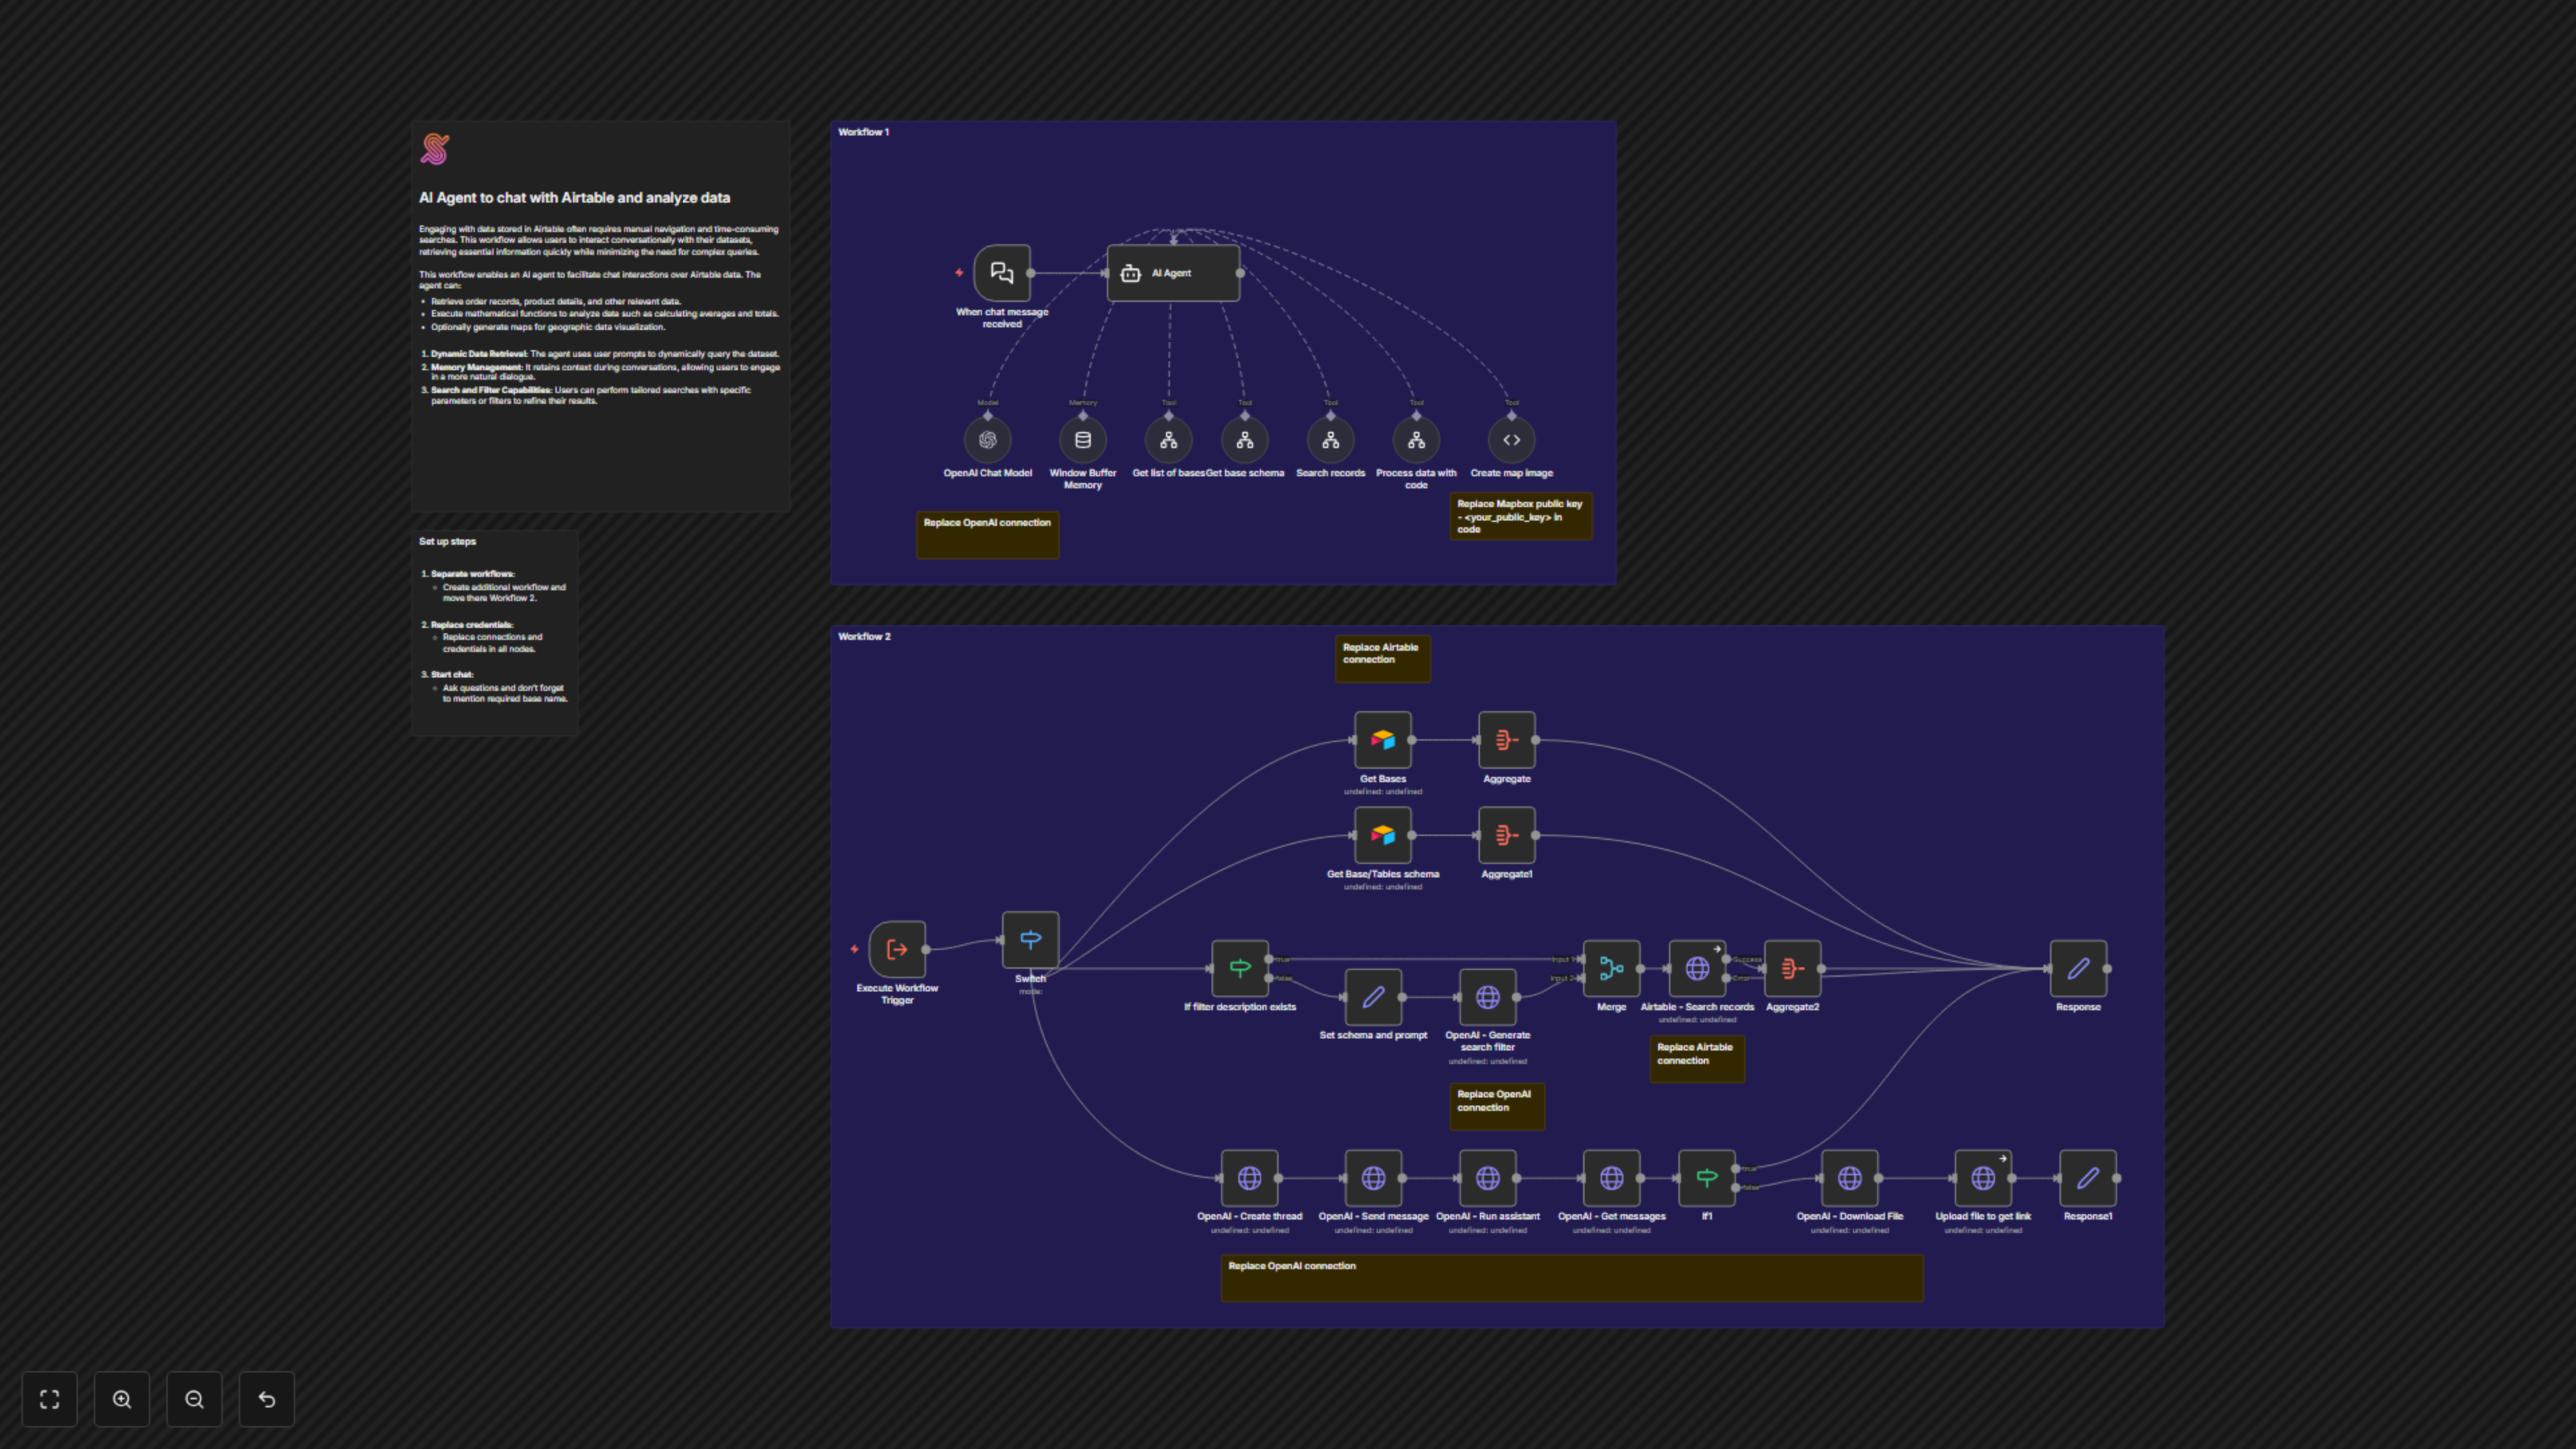The width and height of the screenshot is (2576, 1449).
Task: Click the undo arrow button
Action: pos(266,1399)
